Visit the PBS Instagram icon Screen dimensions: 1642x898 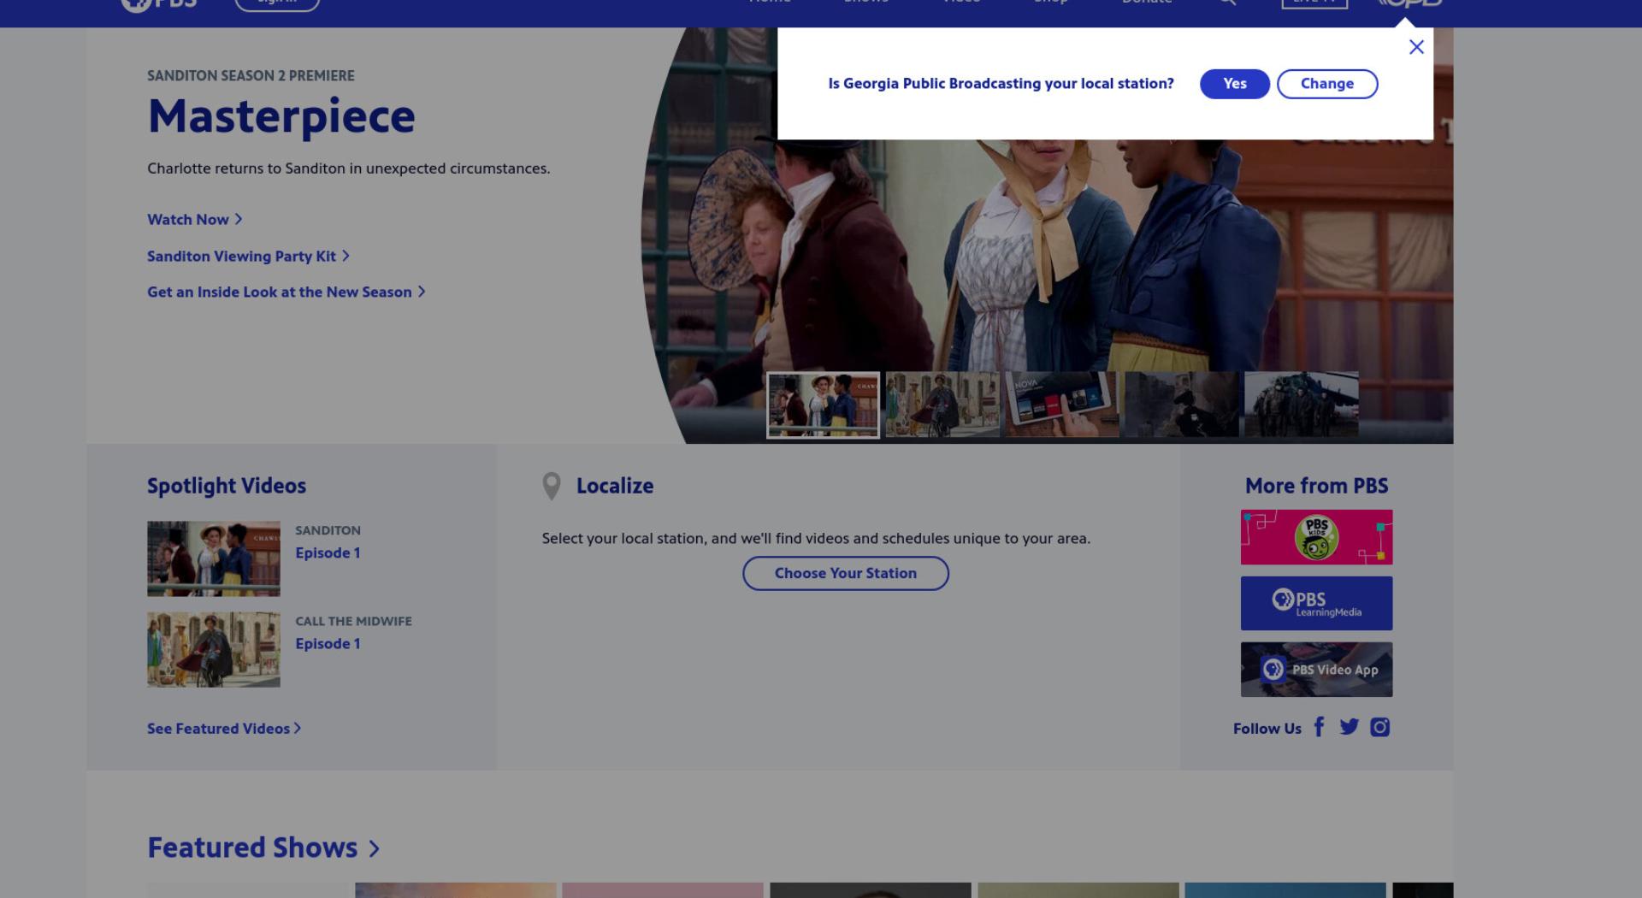click(1379, 727)
